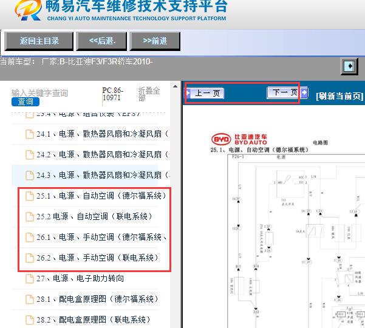Click the document icon beside 27
This screenshot has height=328, width=365.
click(x=30, y=278)
